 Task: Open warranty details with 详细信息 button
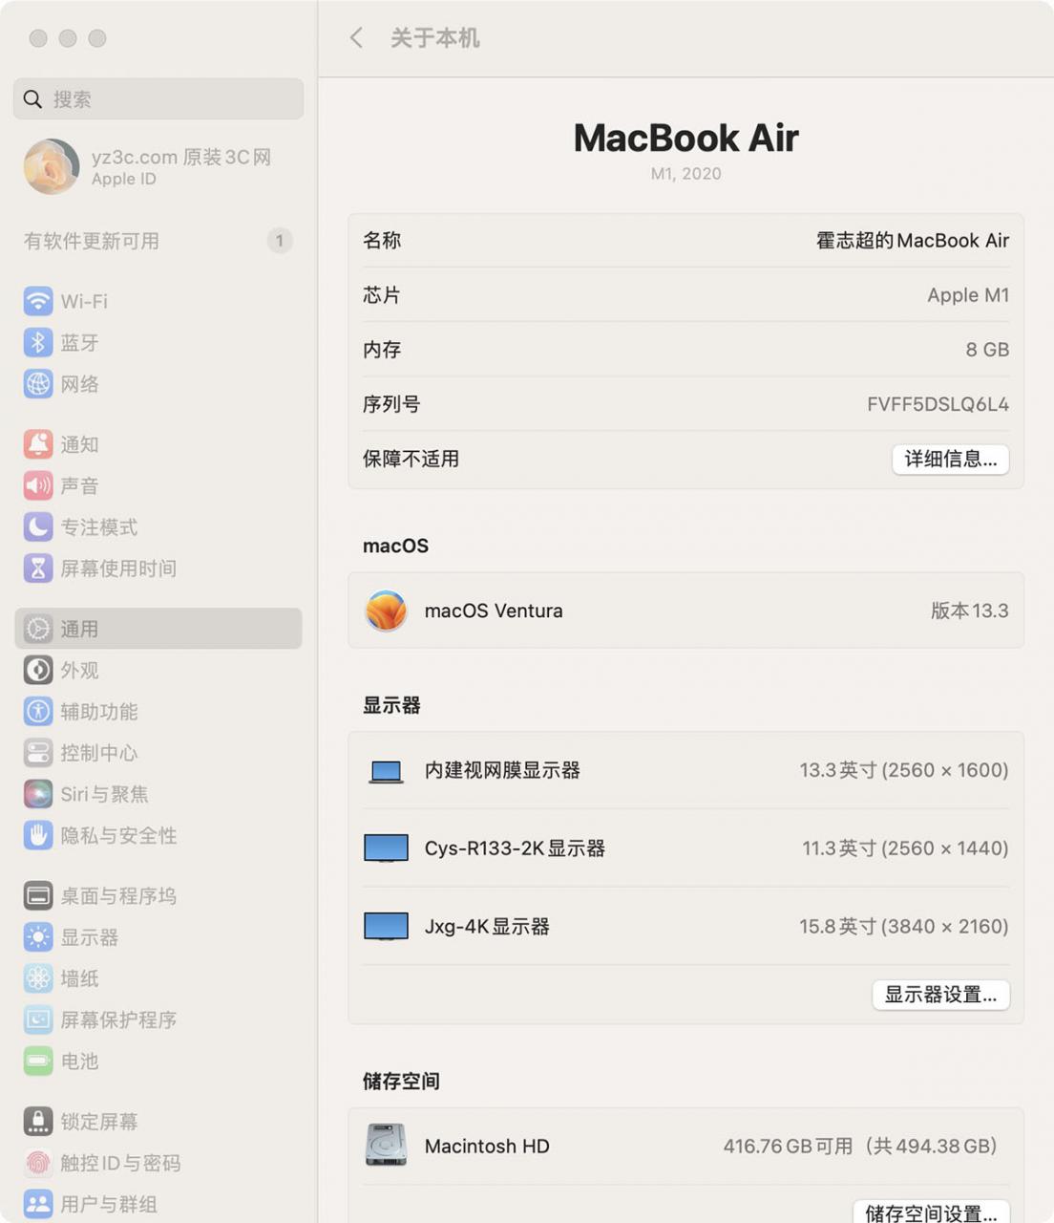click(950, 460)
